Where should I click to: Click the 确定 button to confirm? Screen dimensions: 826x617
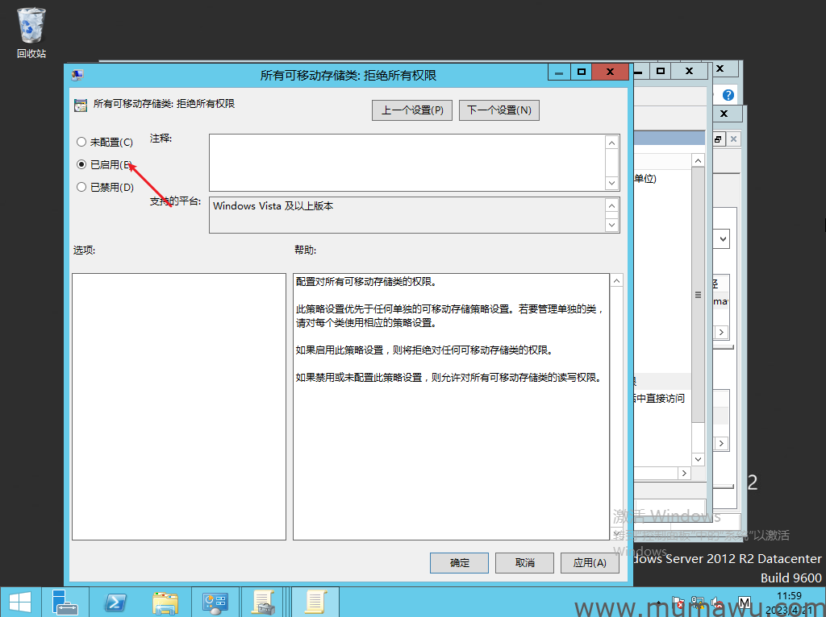pos(460,563)
